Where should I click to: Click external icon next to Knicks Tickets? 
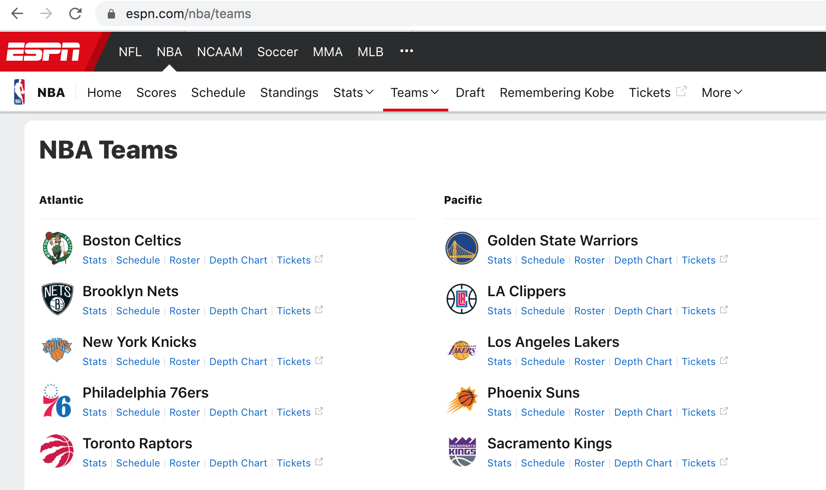pos(319,360)
